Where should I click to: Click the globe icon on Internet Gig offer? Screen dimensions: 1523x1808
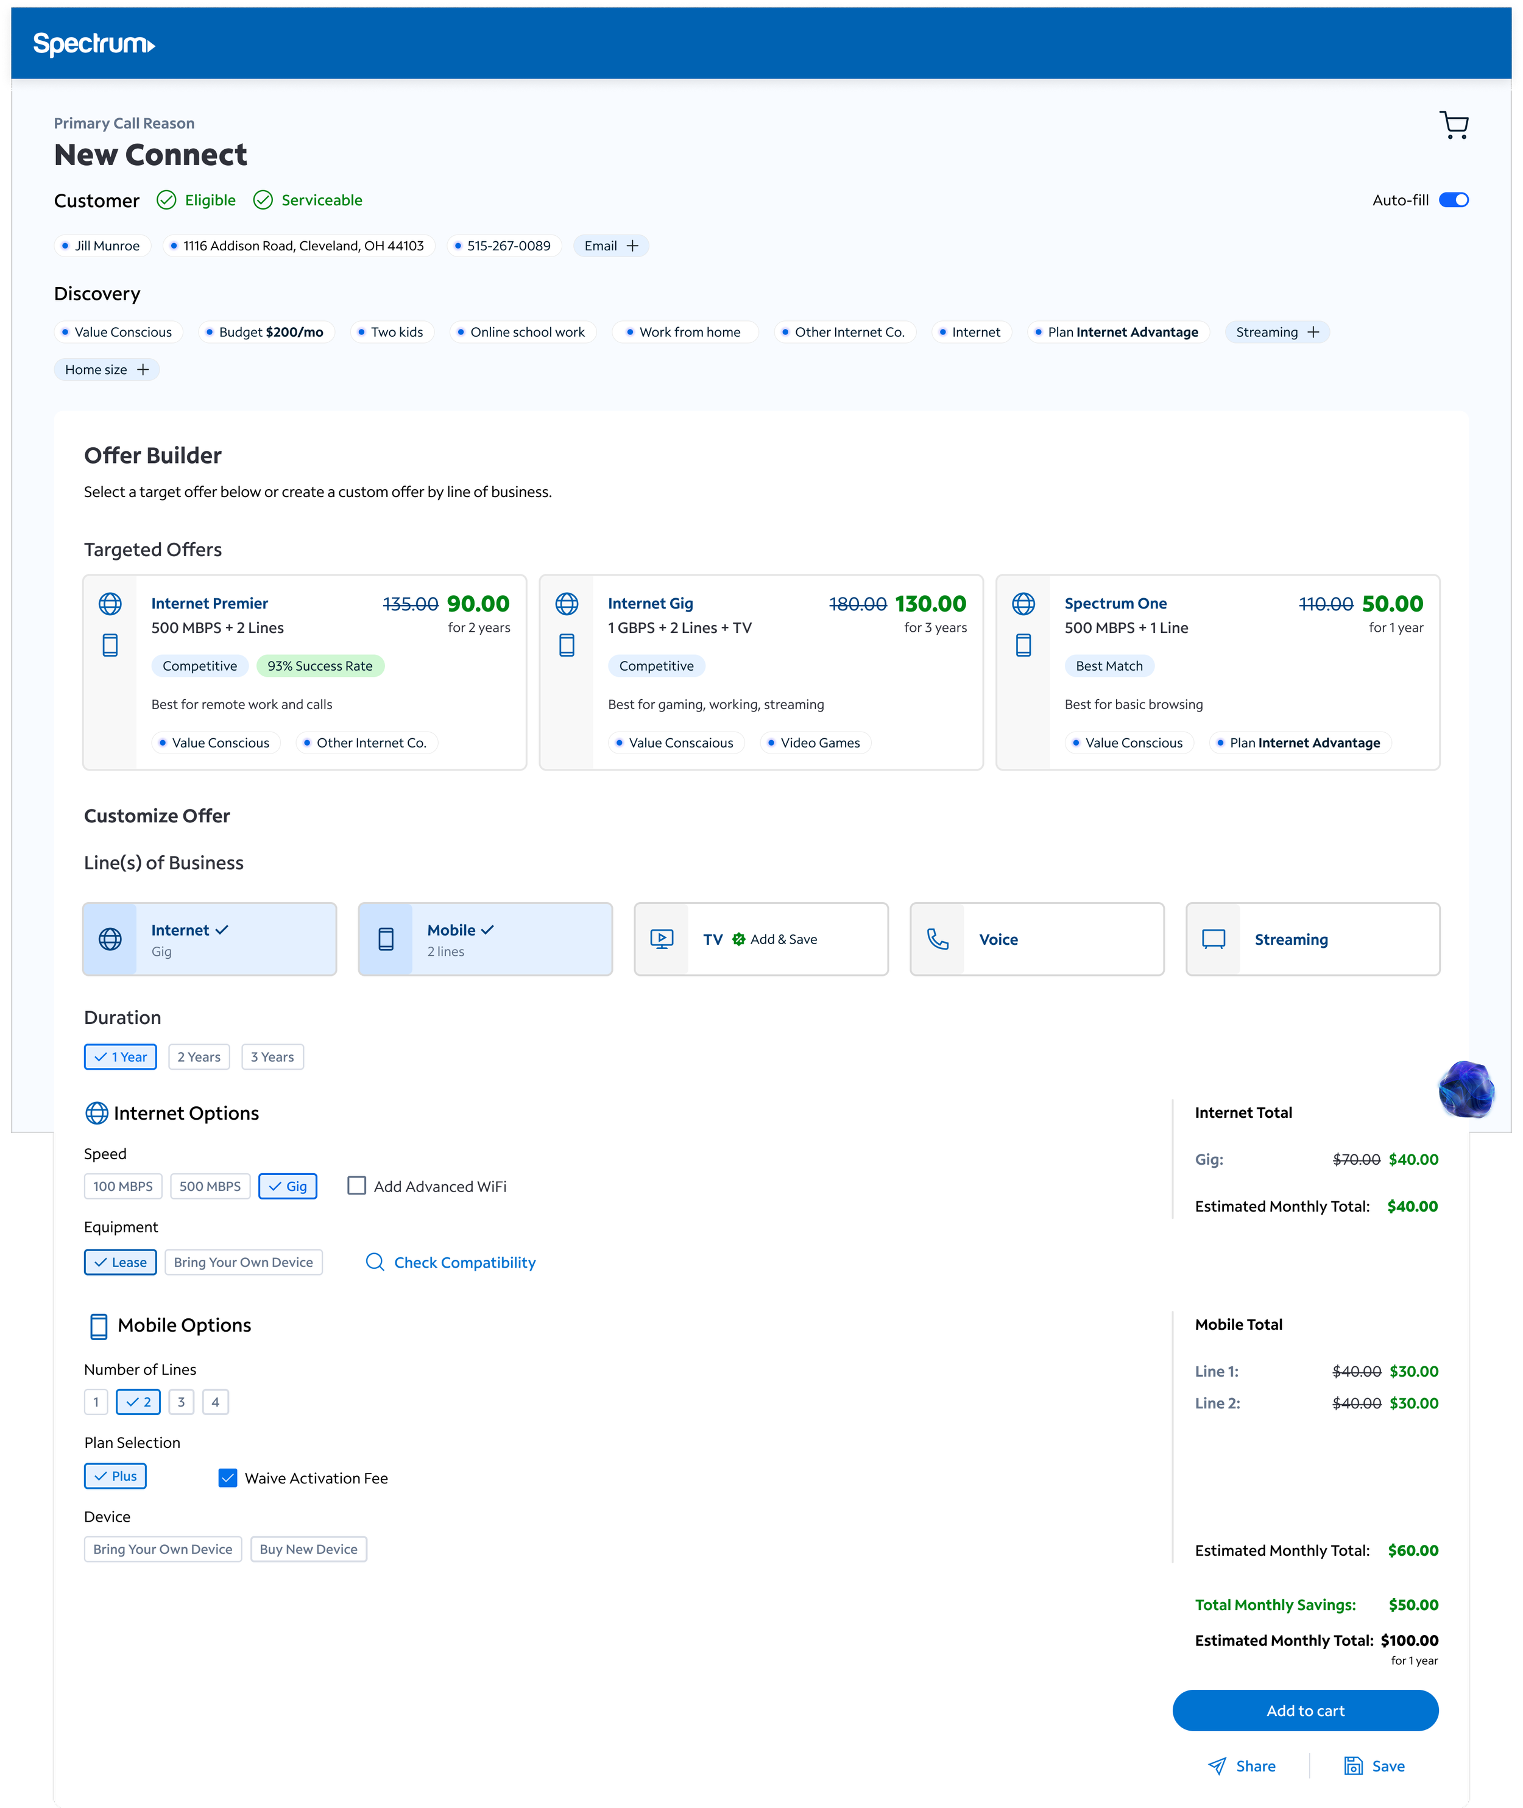click(567, 604)
